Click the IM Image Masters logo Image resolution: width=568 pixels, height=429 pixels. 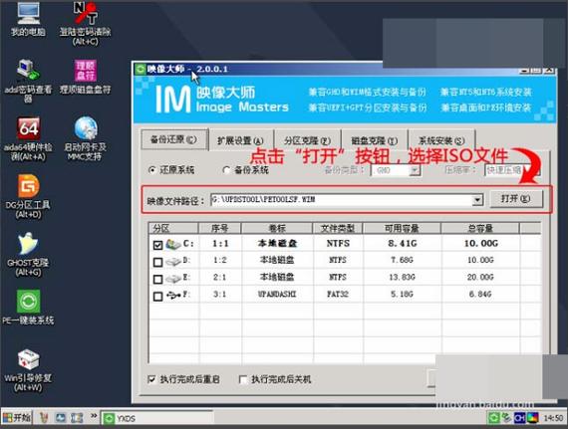(x=221, y=100)
